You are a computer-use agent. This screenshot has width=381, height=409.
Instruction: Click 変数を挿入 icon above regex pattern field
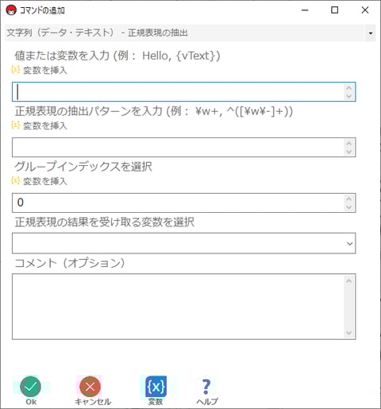click(x=15, y=125)
